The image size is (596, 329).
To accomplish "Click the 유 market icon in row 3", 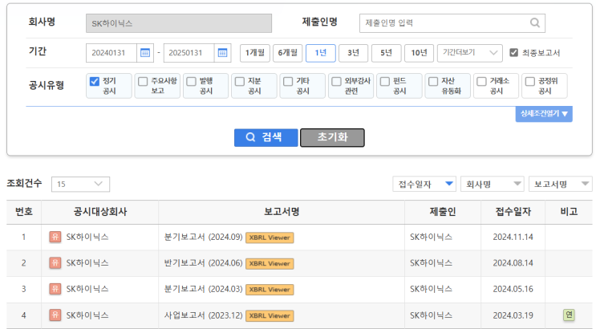I will (x=55, y=289).
